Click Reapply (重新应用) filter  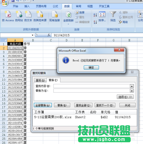[126, 17]
